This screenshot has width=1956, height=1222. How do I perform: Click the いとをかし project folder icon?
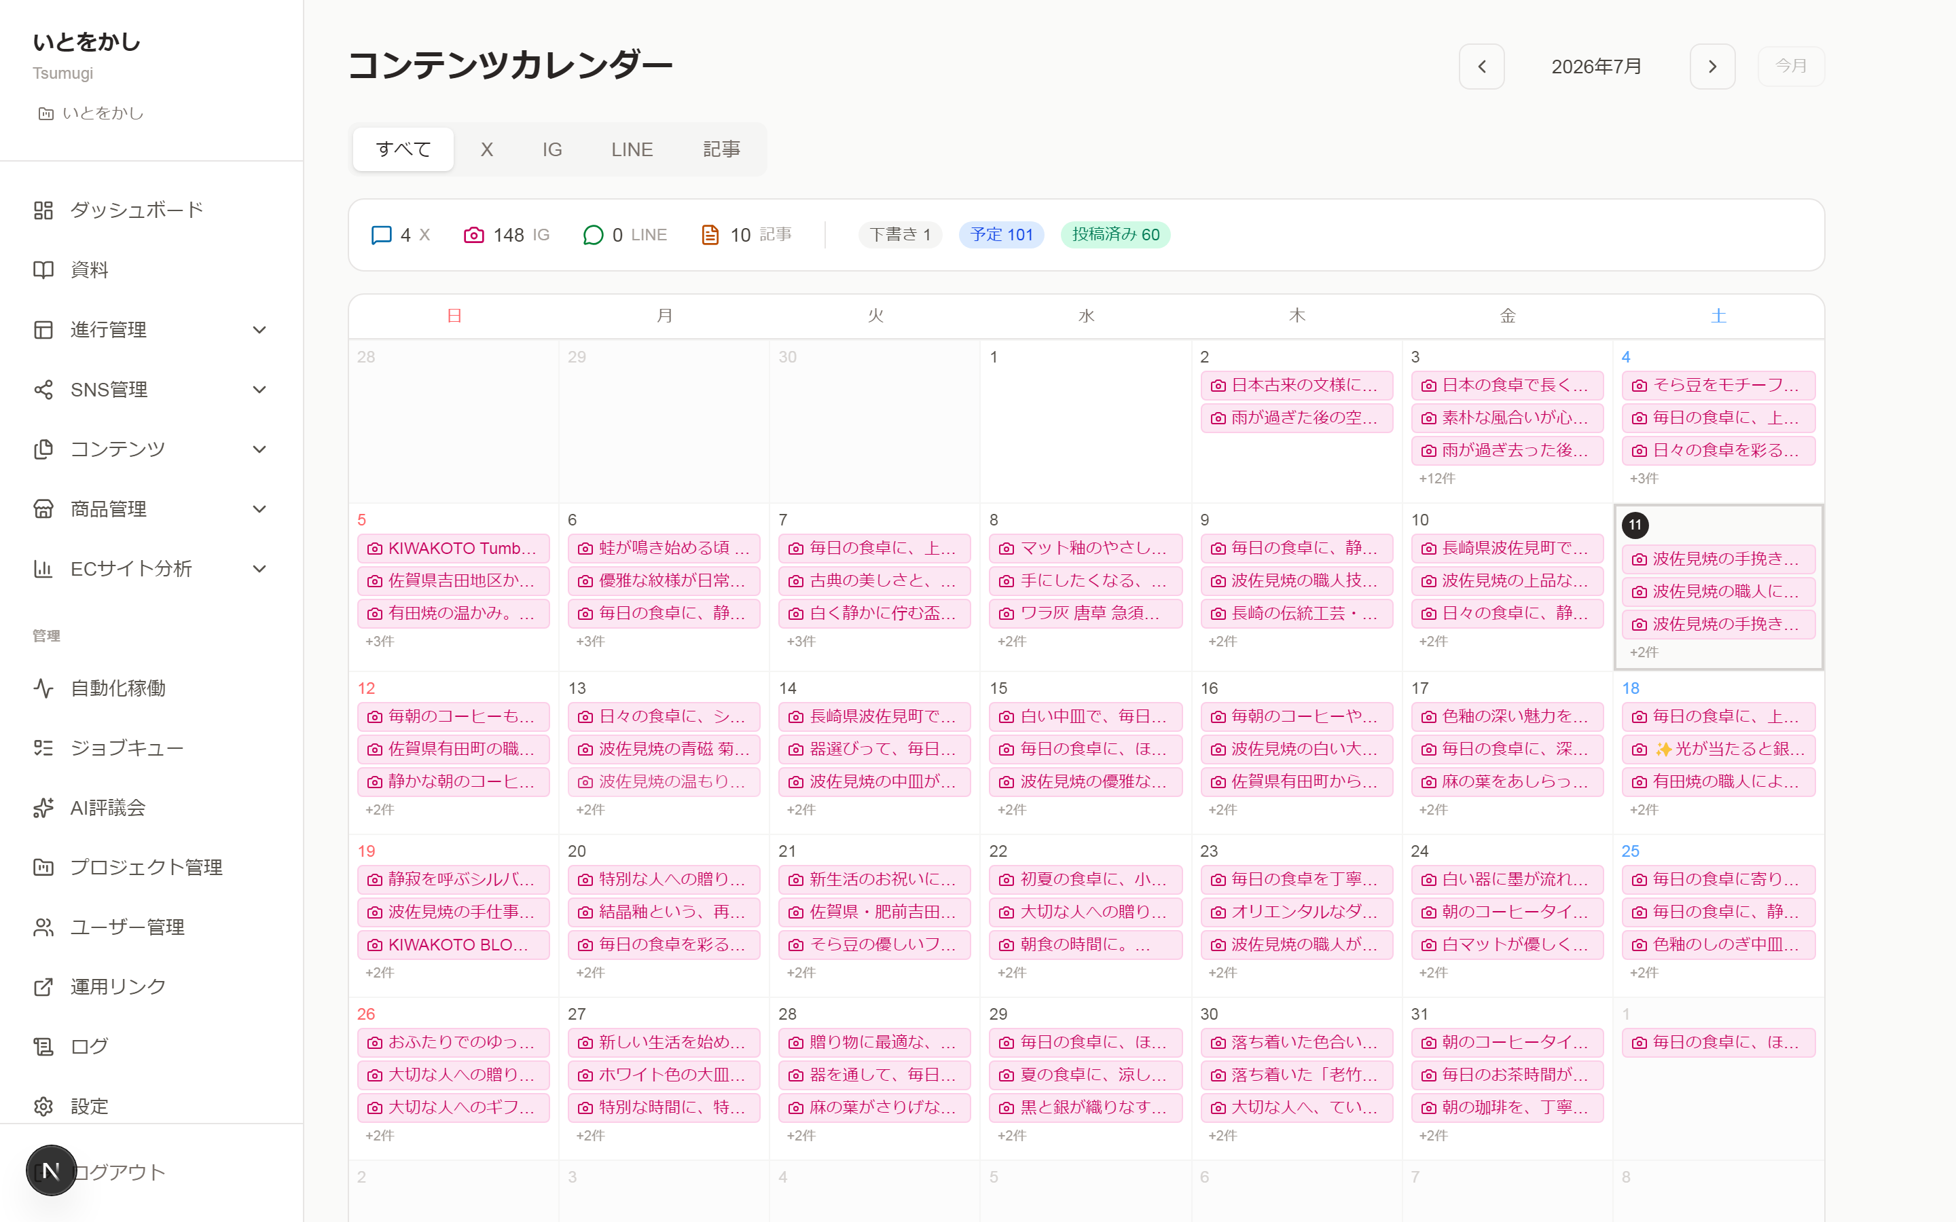click(x=46, y=114)
